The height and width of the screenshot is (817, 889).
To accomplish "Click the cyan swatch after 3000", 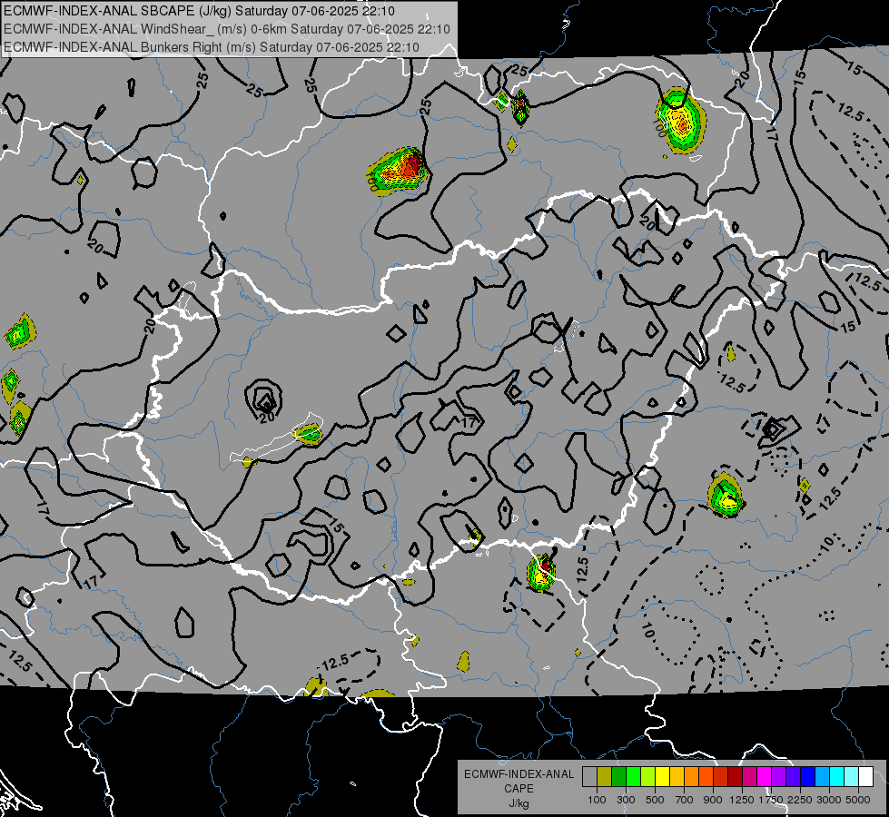I will point(836,776).
